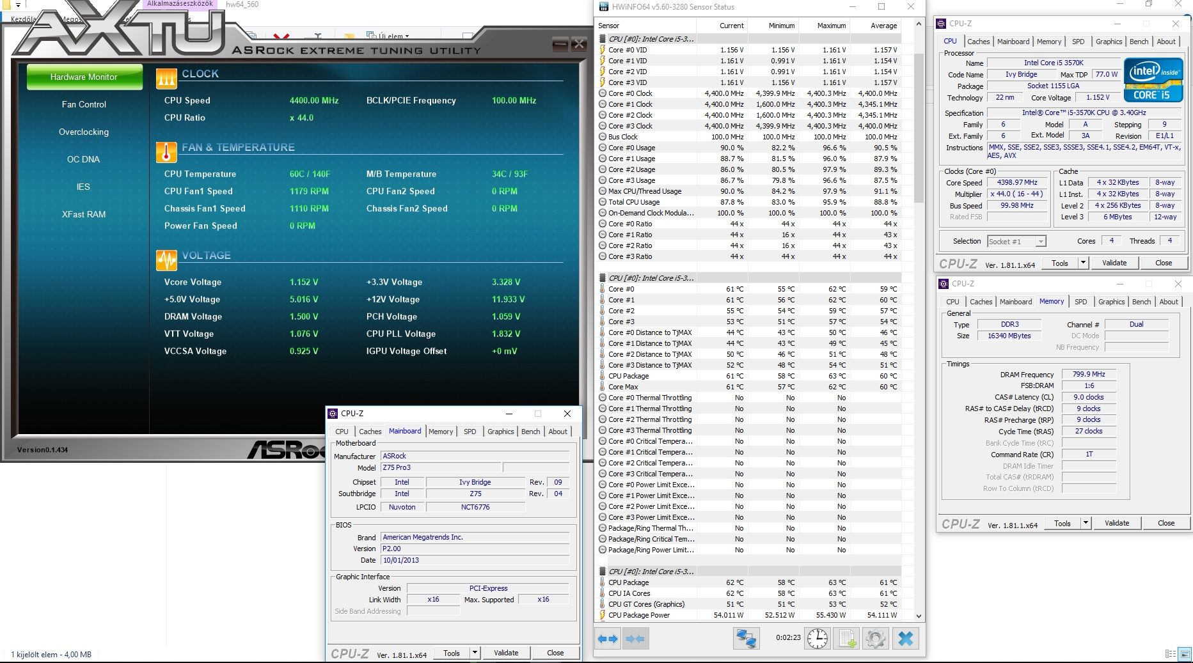
Task: Collapse the CPU sensor group header above Core #0 VID
Action: [x=651, y=39]
